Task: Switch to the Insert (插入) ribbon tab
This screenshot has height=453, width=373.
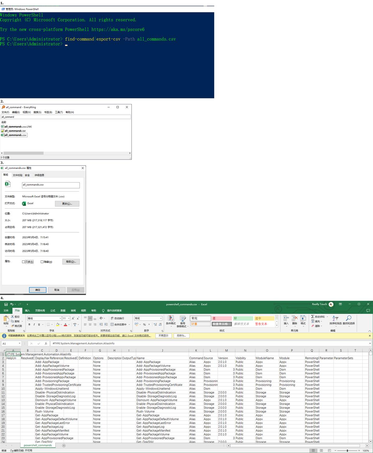Action: click(27, 310)
